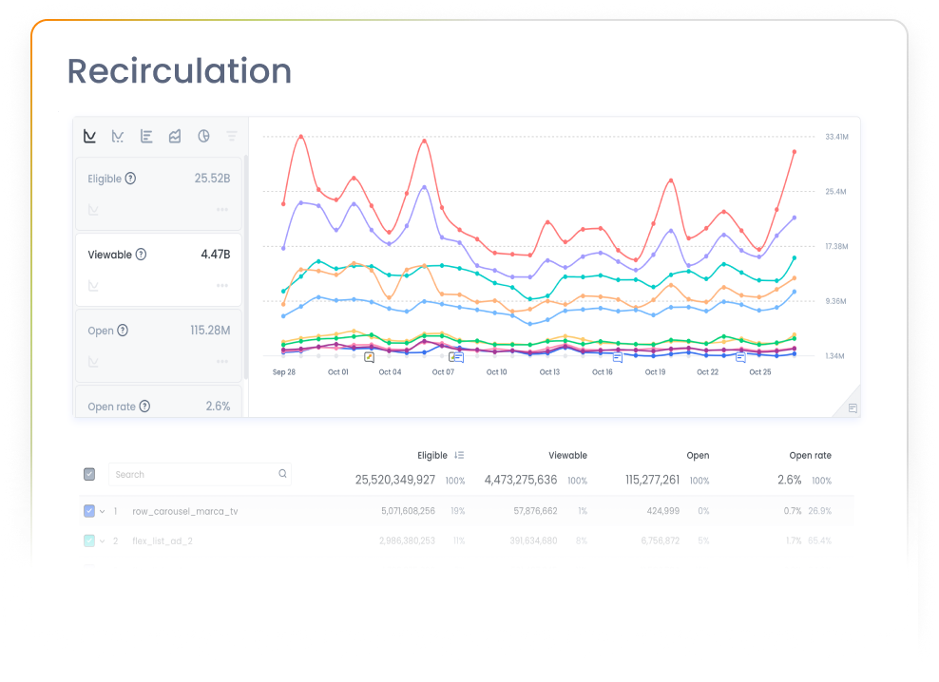This screenshot has height=682, width=939.
Task: Click the annotation marker near Oct 16
Action: [x=617, y=358]
